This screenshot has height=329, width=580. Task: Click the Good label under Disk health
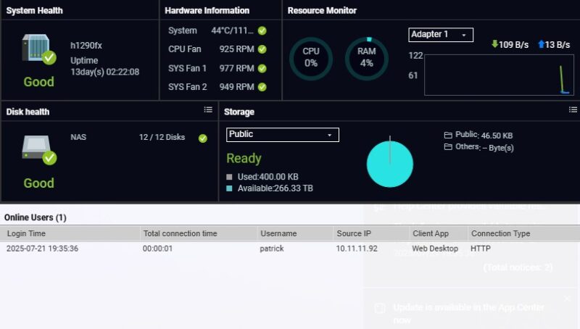tap(39, 183)
